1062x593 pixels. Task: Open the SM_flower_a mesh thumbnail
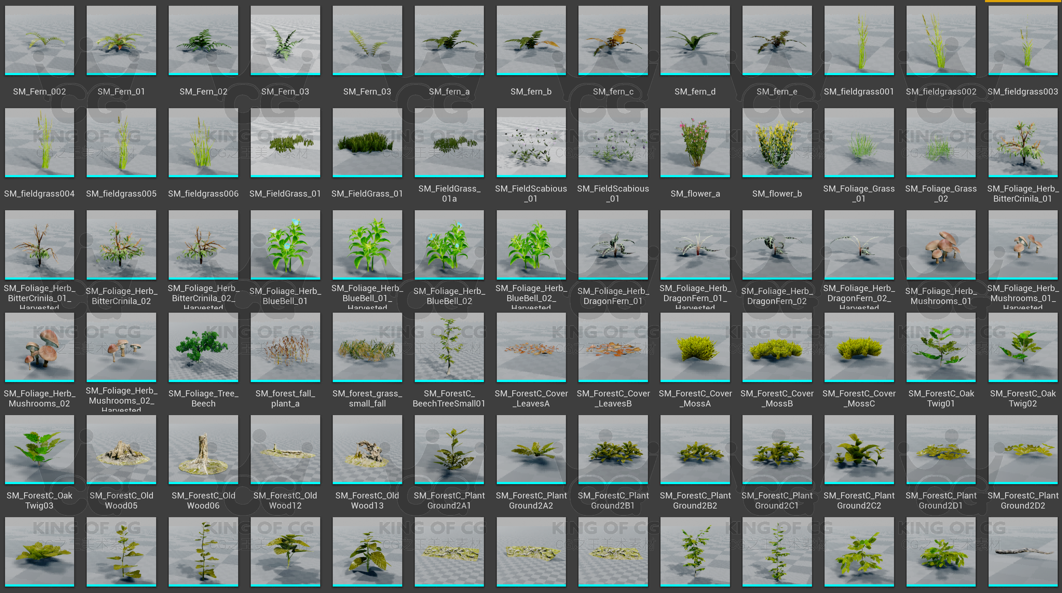pyautogui.click(x=695, y=142)
